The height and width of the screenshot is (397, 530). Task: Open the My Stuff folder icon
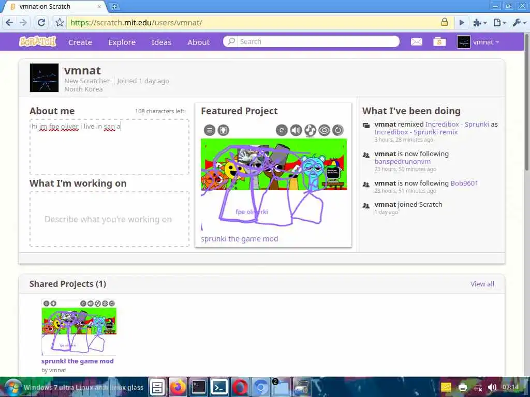[x=439, y=42]
